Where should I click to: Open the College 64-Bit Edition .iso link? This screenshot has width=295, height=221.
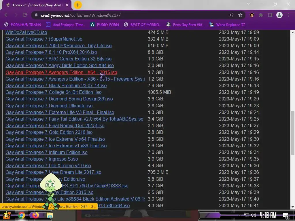click(53, 92)
